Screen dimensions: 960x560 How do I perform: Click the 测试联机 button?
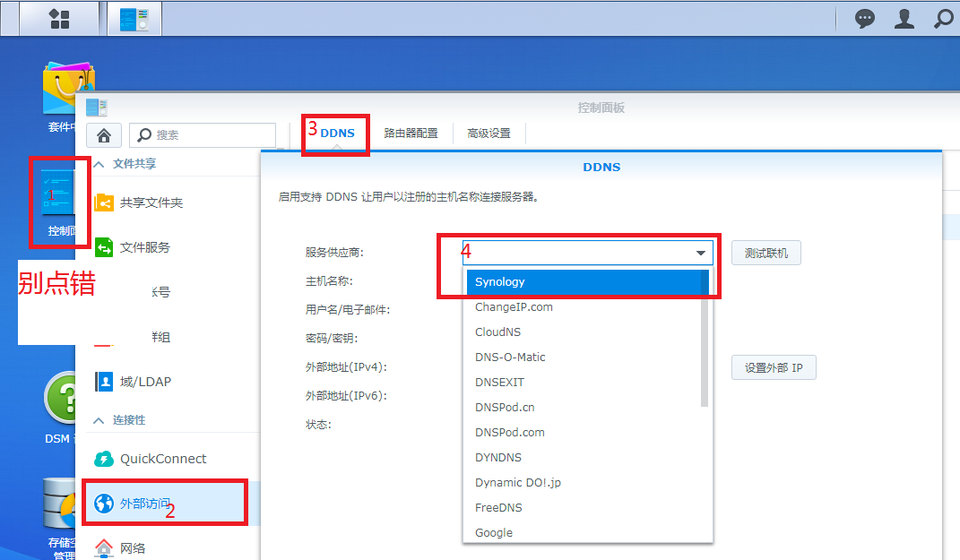(766, 253)
